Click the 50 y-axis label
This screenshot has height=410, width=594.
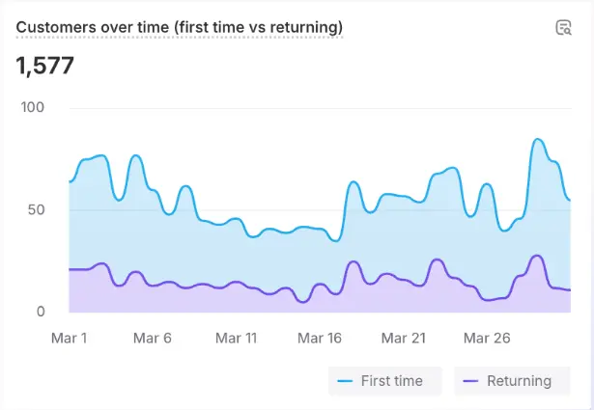pos(37,209)
